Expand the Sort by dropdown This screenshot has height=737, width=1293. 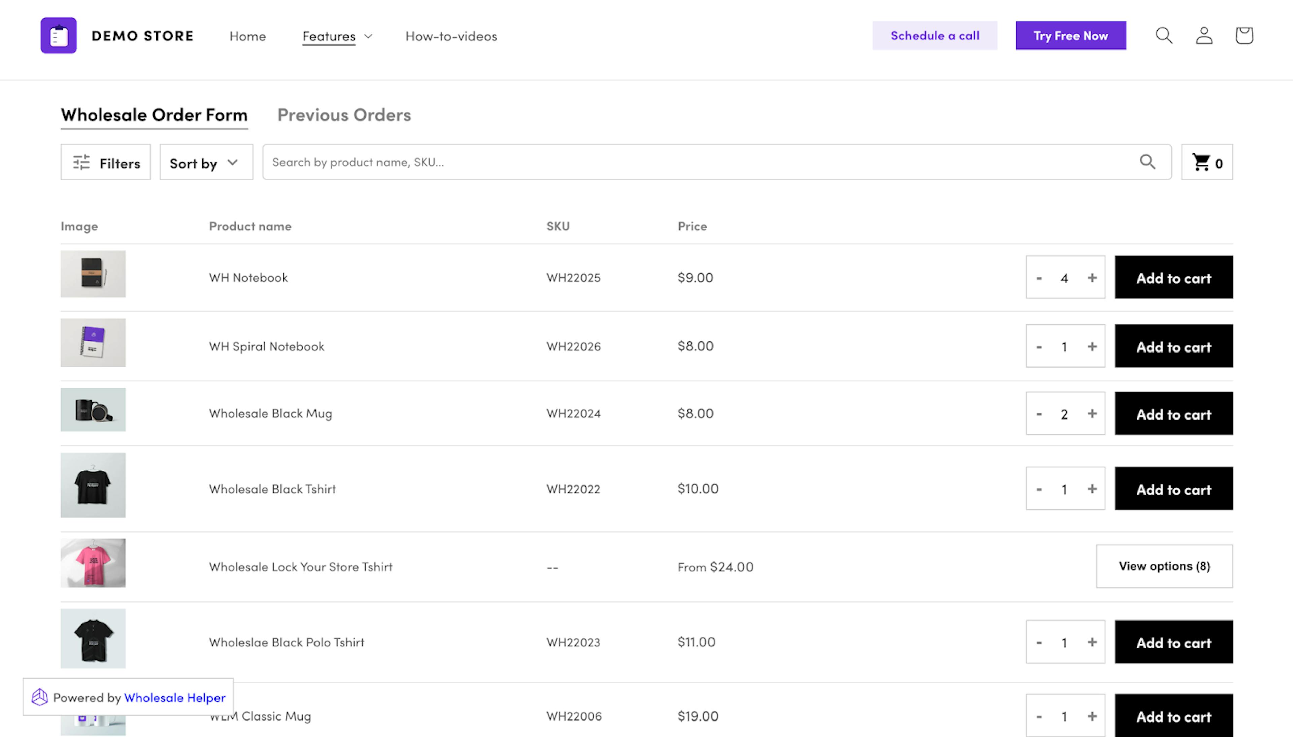[x=206, y=163]
